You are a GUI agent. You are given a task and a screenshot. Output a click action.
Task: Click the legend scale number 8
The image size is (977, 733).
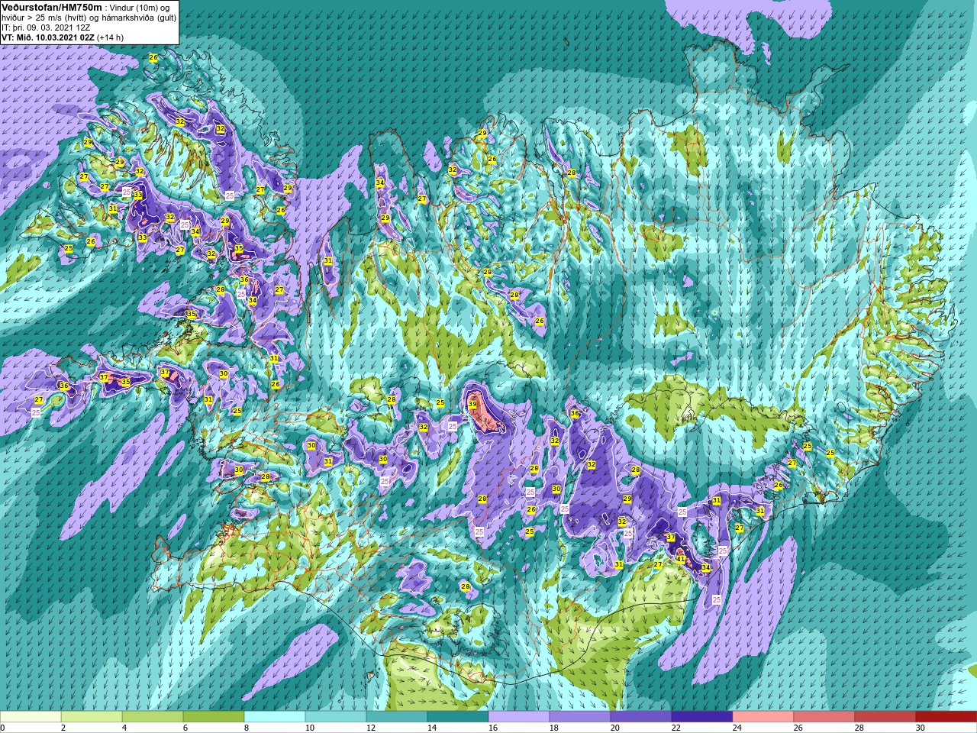246,728
